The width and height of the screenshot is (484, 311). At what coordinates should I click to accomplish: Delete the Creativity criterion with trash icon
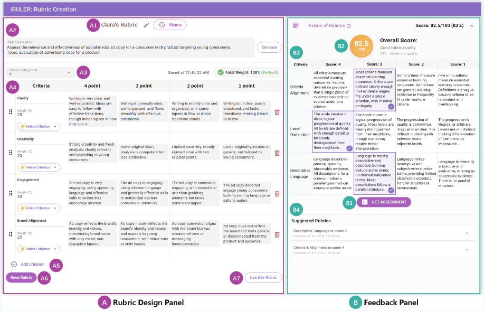pyautogui.click(x=277, y=153)
